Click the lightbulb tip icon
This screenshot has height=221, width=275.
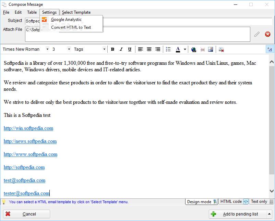pyautogui.click(x=4, y=202)
